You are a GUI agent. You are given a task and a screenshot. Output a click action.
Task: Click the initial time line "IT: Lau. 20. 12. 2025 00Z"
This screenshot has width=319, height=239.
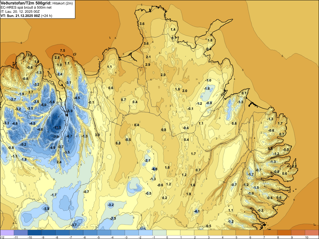[20, 12]
